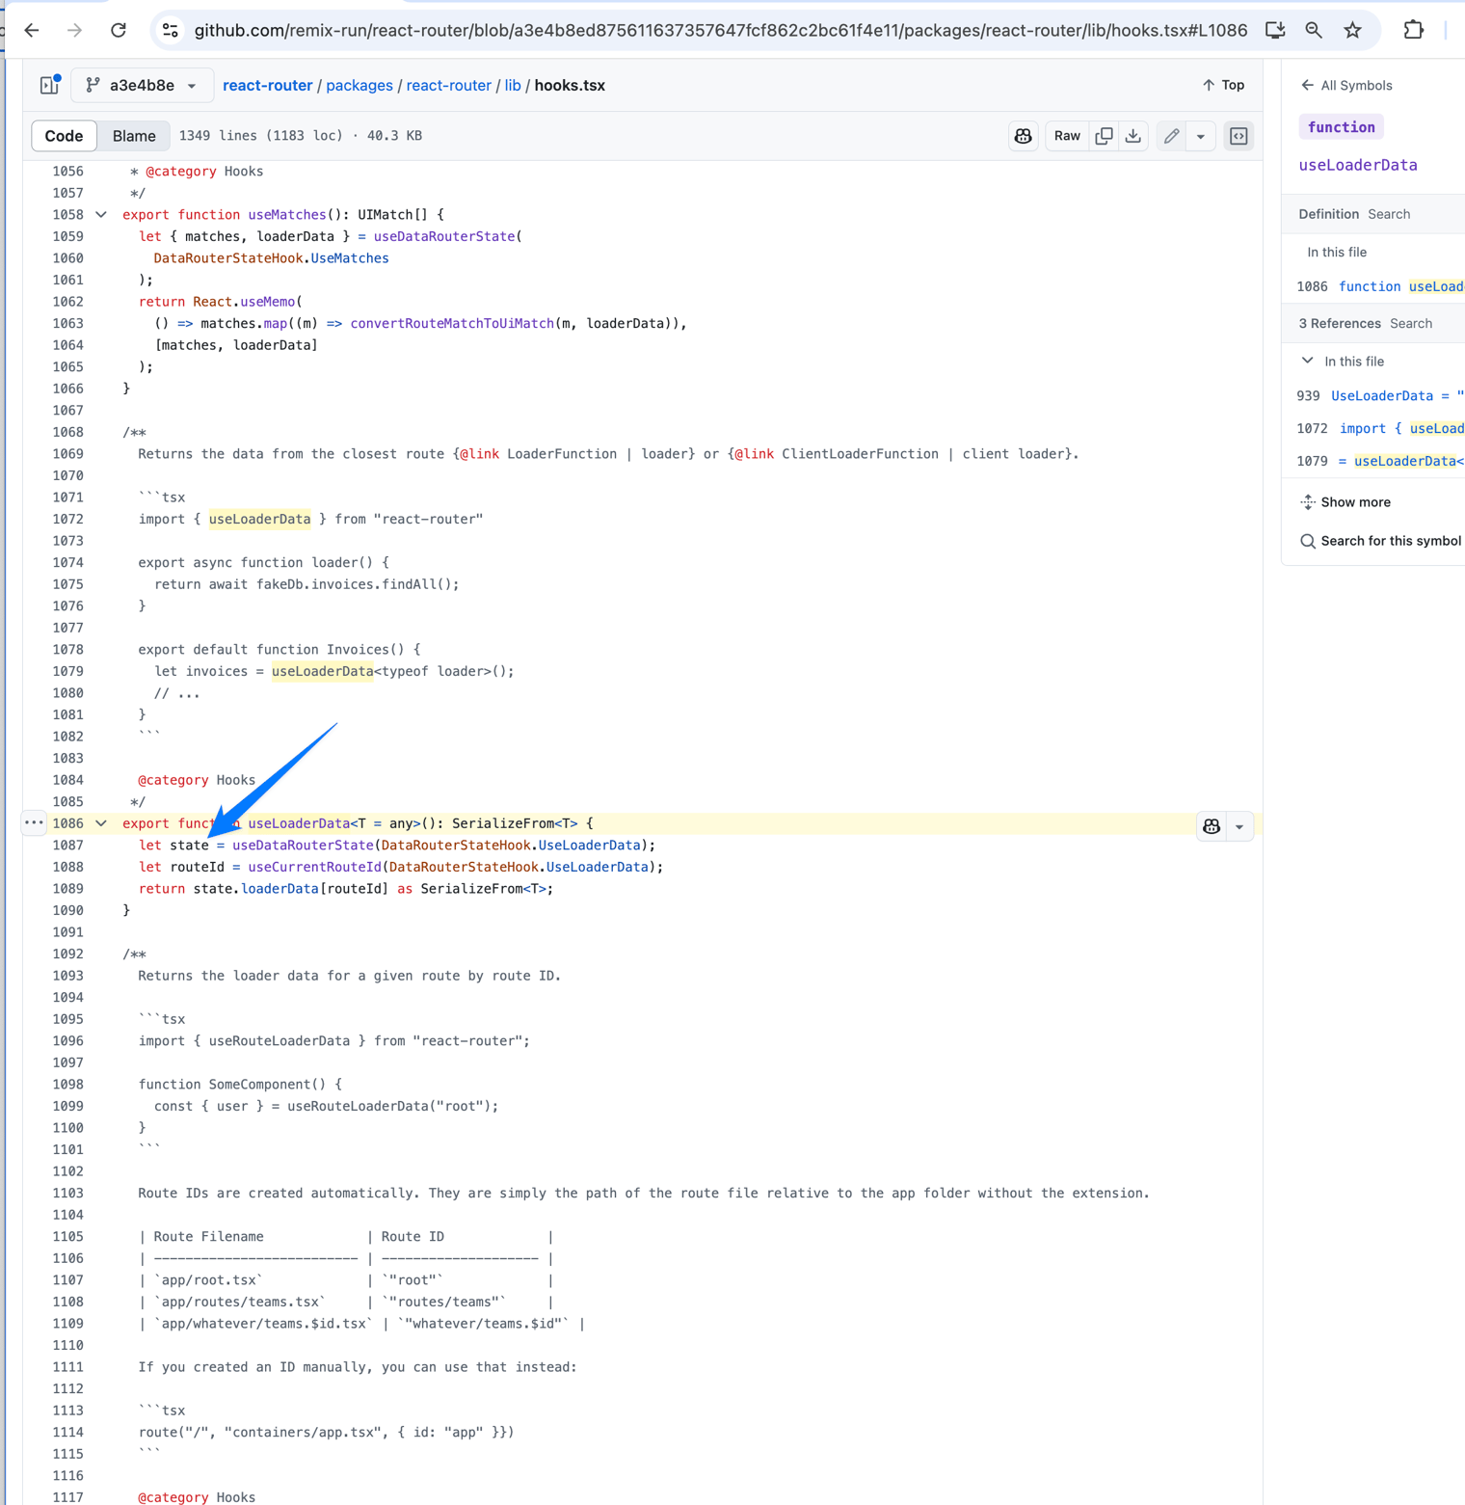Open the browser extensions menu
The image size is (1465, 1505).
click(x=1414, y=31)
